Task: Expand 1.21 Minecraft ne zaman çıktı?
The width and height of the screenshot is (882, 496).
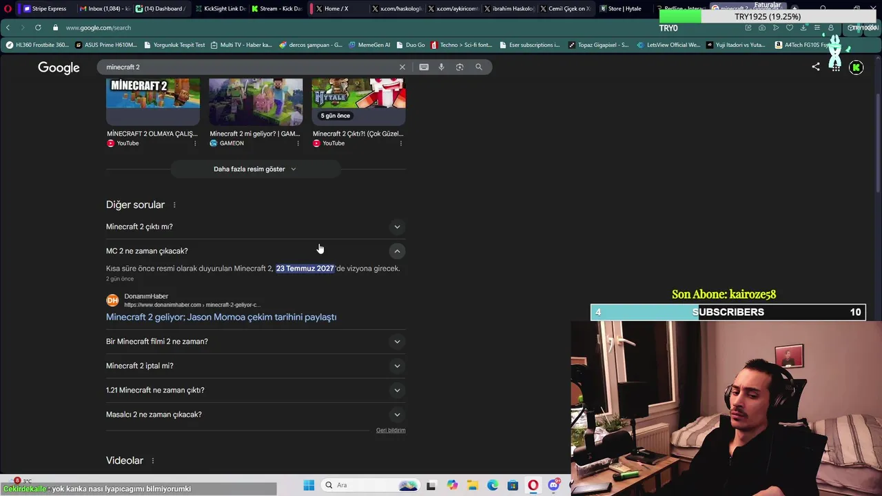Action: [x=256, y=390]
